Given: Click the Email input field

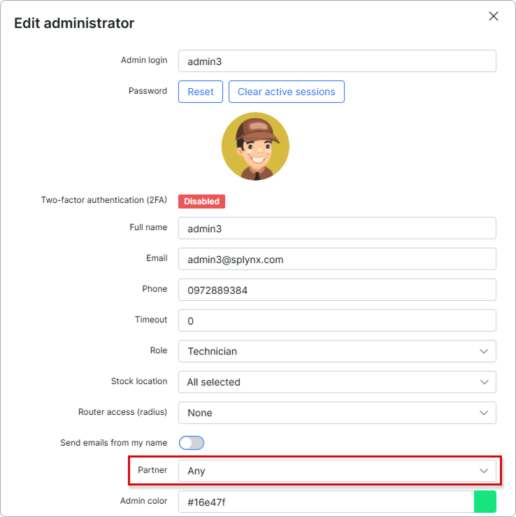Looking at the screenshot, I should (x=336, y=260).
